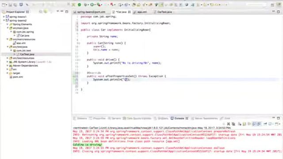Expand the spring-beans1 project

(x=4, y=17)
